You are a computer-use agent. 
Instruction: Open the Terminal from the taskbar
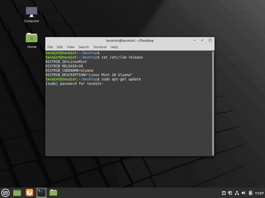[x=41, y=193]
